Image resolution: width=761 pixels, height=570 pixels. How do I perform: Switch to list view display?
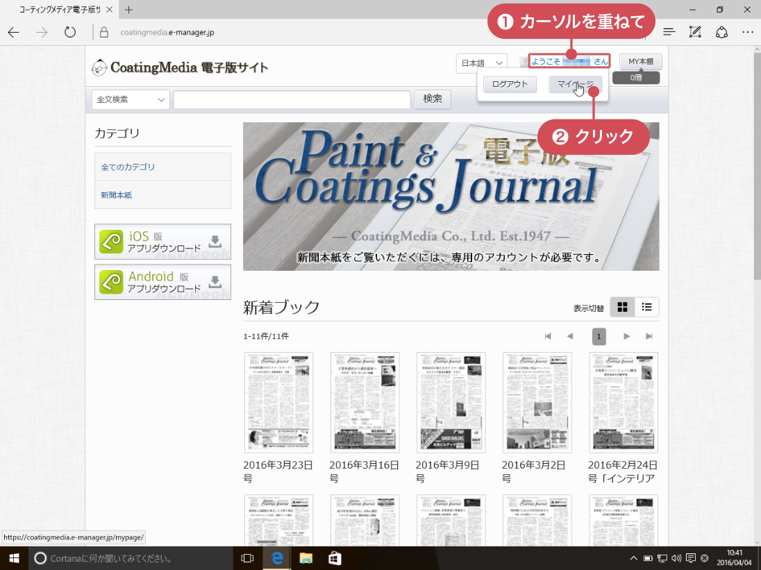(647, 307)
